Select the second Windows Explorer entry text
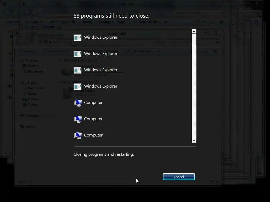The height and width of the screenshot is (202, 270). point(100,54)
